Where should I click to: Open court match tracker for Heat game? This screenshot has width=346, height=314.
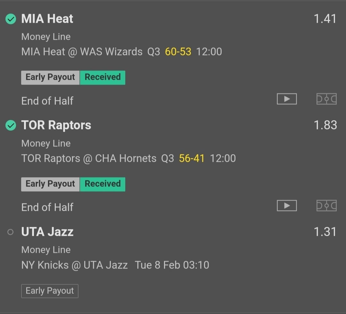(326, 99)
